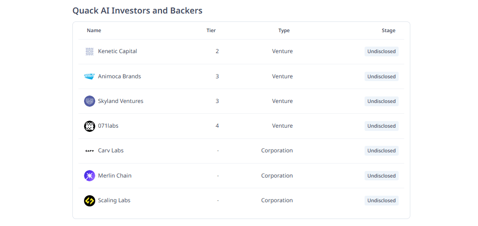Sort table by the Name column header
478x226 pixels.
[x=94, y=31]
